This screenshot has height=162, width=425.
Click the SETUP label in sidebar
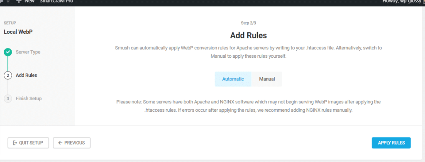coord(10,23)
